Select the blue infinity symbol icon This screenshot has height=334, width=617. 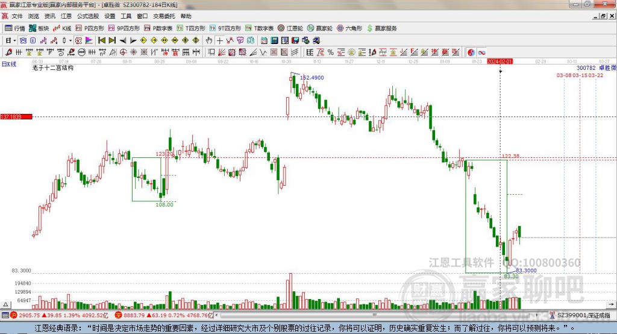(x=481, y=52)
